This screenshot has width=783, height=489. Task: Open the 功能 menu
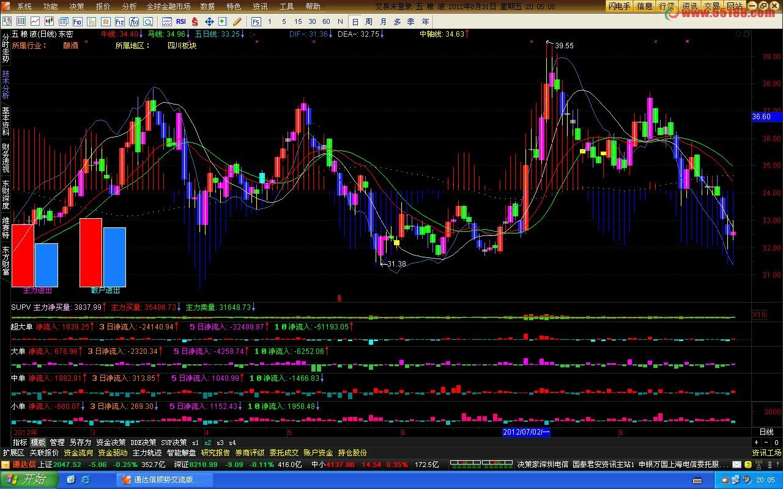[x=51, y=6]
